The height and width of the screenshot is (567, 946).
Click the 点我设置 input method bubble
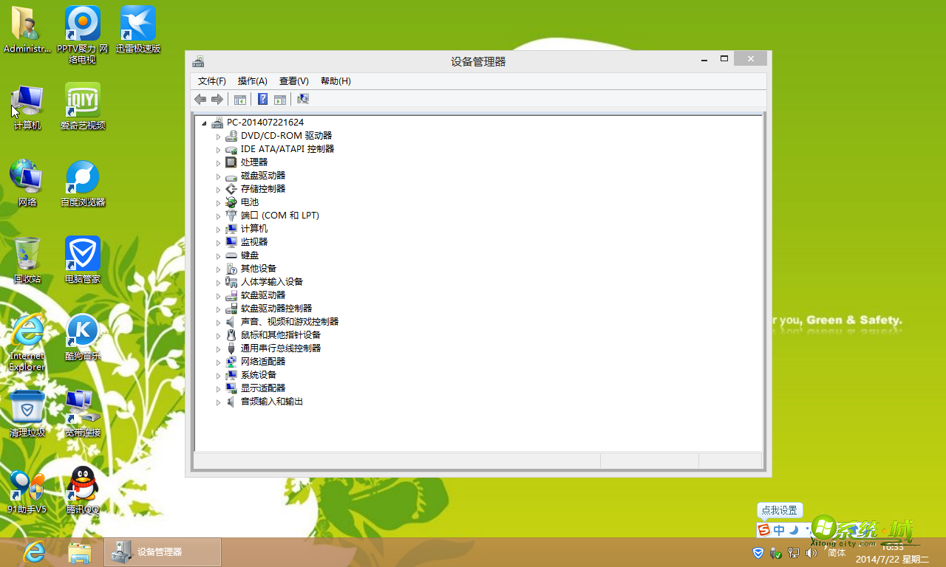(x=779, y=510)
